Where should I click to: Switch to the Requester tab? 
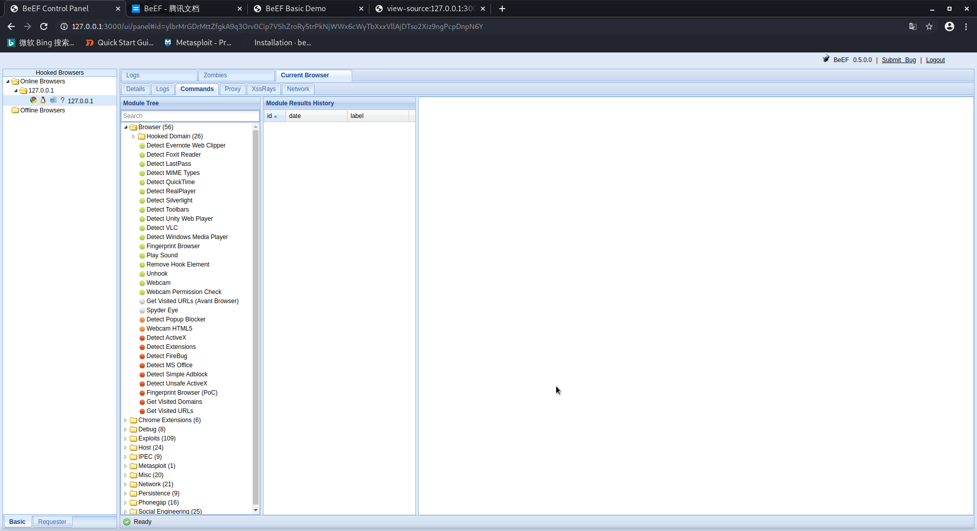52,522
